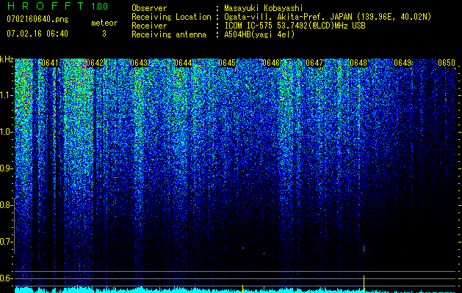The image size is (462, 293).
Task: Click the 0646 time label
Action: [x=271, y=63]
